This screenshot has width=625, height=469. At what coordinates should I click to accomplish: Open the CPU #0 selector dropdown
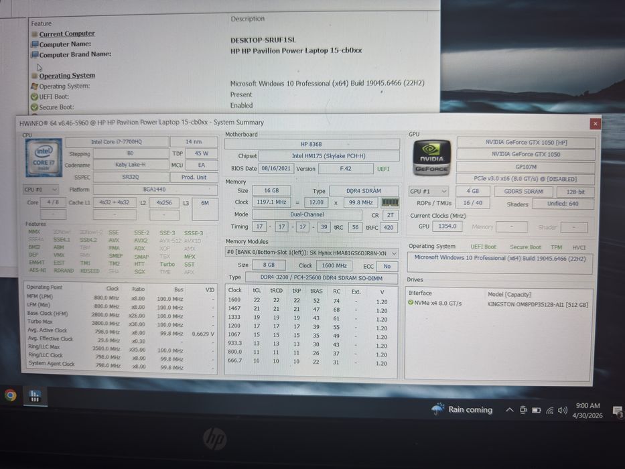41,190
